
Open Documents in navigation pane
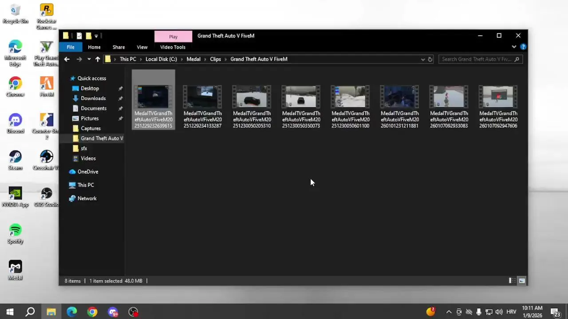tap(94, 109)
